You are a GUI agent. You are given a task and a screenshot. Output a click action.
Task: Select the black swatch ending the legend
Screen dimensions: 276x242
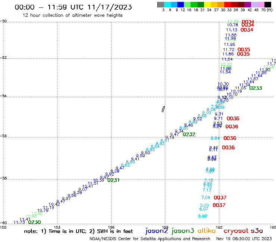click(x=267, y=5)
